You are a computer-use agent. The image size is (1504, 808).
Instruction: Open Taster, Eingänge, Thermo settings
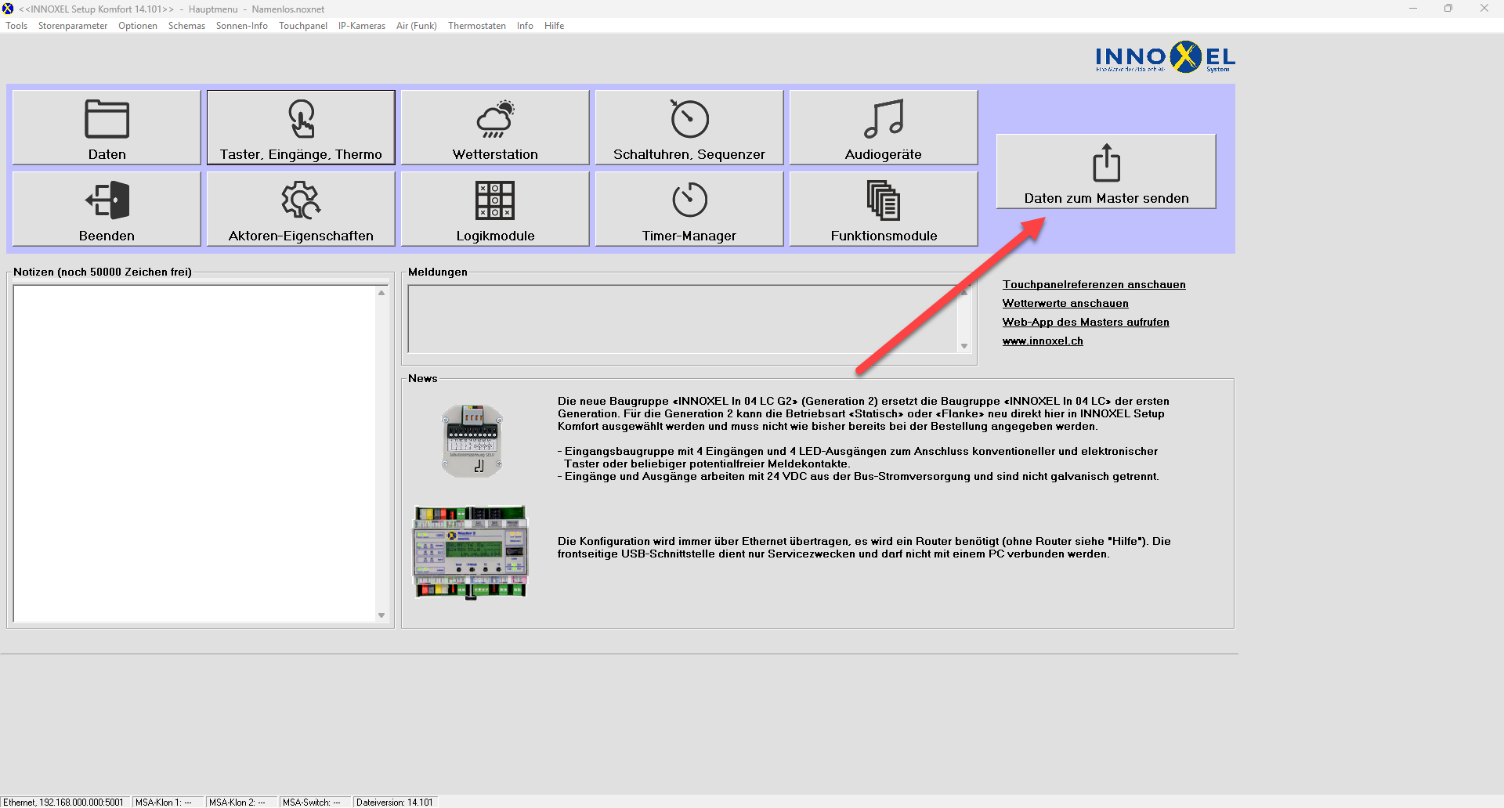(301, 128)
